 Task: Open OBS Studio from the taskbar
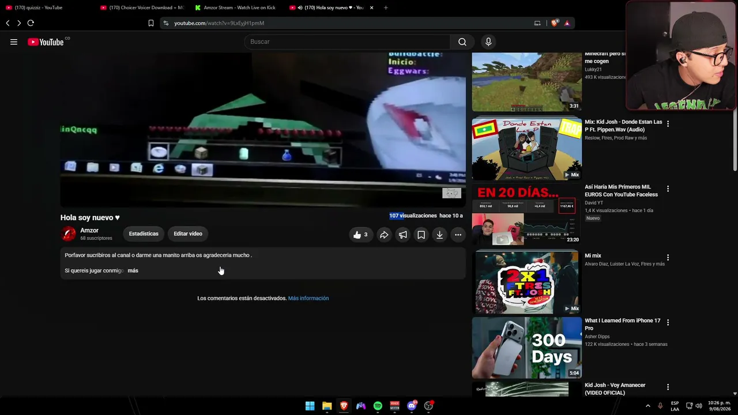(x=428, y=406)
